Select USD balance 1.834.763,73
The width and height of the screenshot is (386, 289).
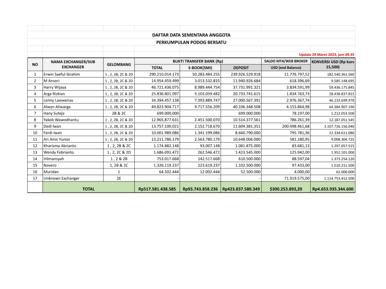point(298,94)
